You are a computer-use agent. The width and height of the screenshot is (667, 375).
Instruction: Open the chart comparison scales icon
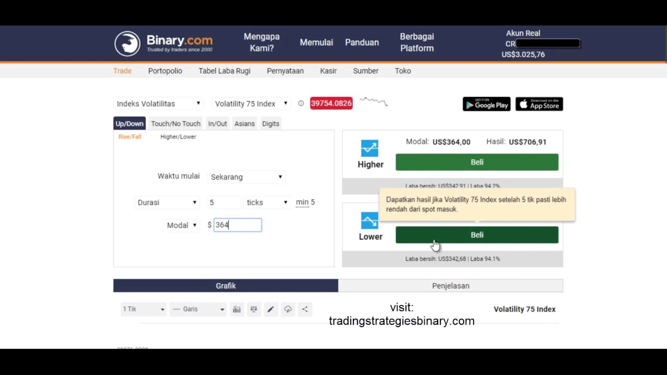(254, 309)
